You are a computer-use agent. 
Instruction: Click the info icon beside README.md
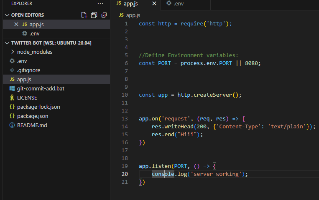click(x=12, y=125)
